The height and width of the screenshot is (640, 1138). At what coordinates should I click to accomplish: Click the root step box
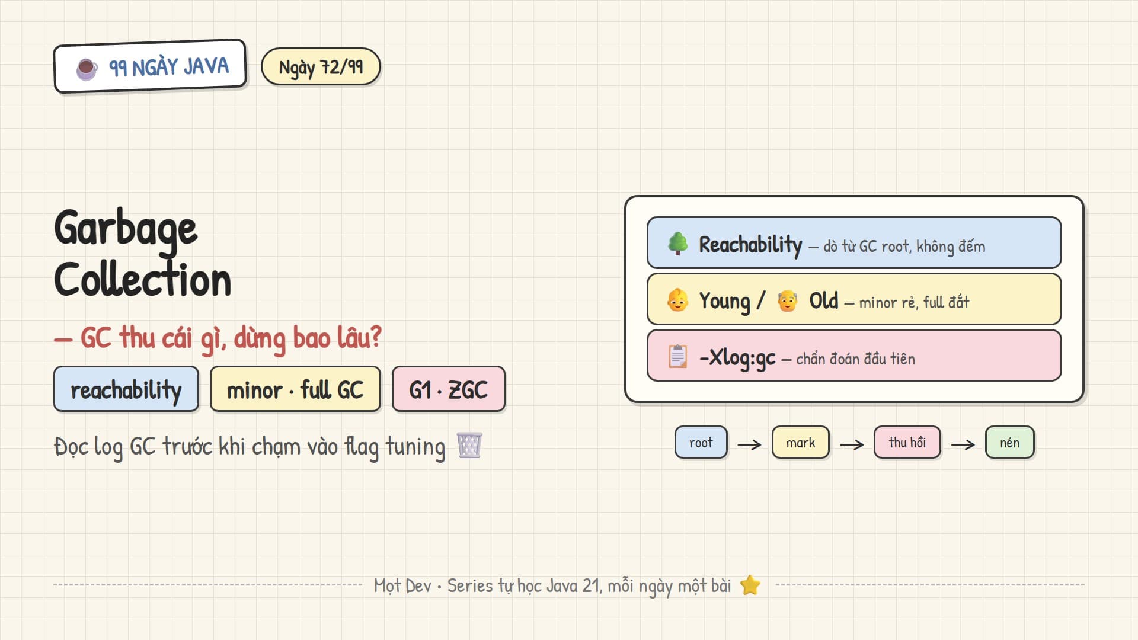coord(701,443)
